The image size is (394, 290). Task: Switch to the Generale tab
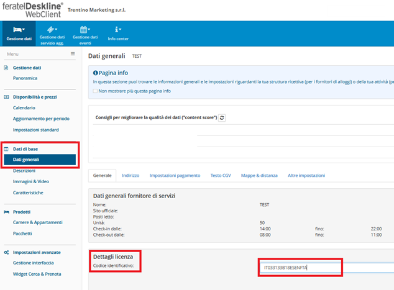[102, 176]
